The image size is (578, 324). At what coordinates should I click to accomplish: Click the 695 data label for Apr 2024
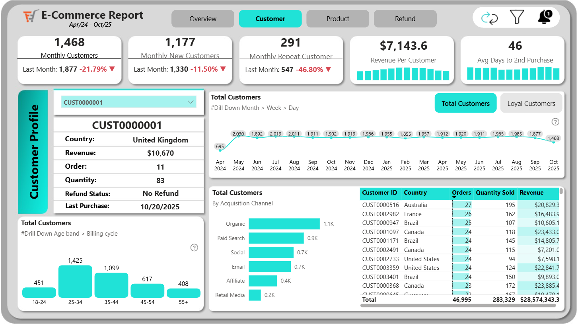pyautogui.click(x=220, y=146)
